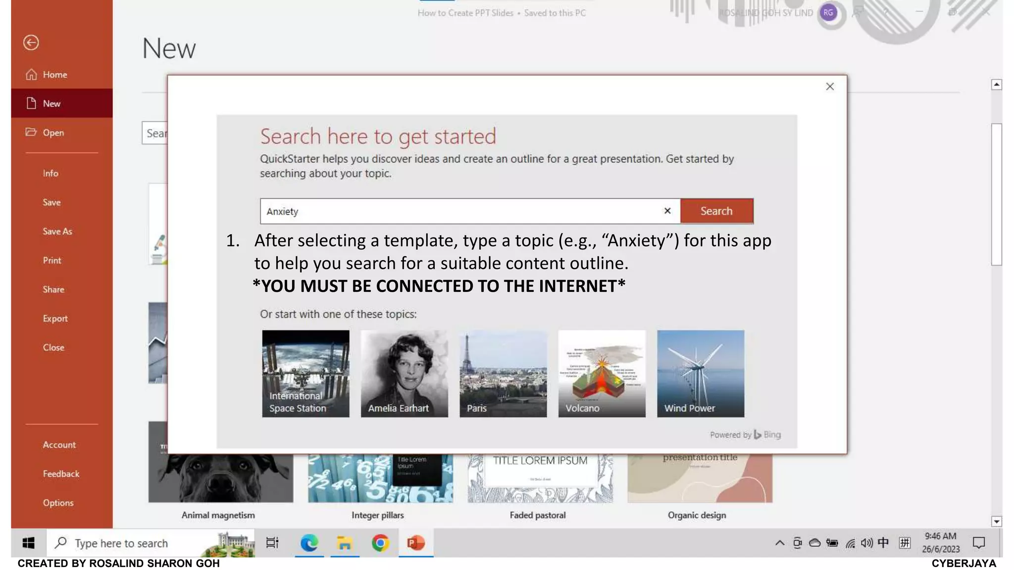Open the clock showing 9:46 AM
Image resolution: width=1014 pixels, height=570 pixels.
pyautogui.click(x=941, y=543)
